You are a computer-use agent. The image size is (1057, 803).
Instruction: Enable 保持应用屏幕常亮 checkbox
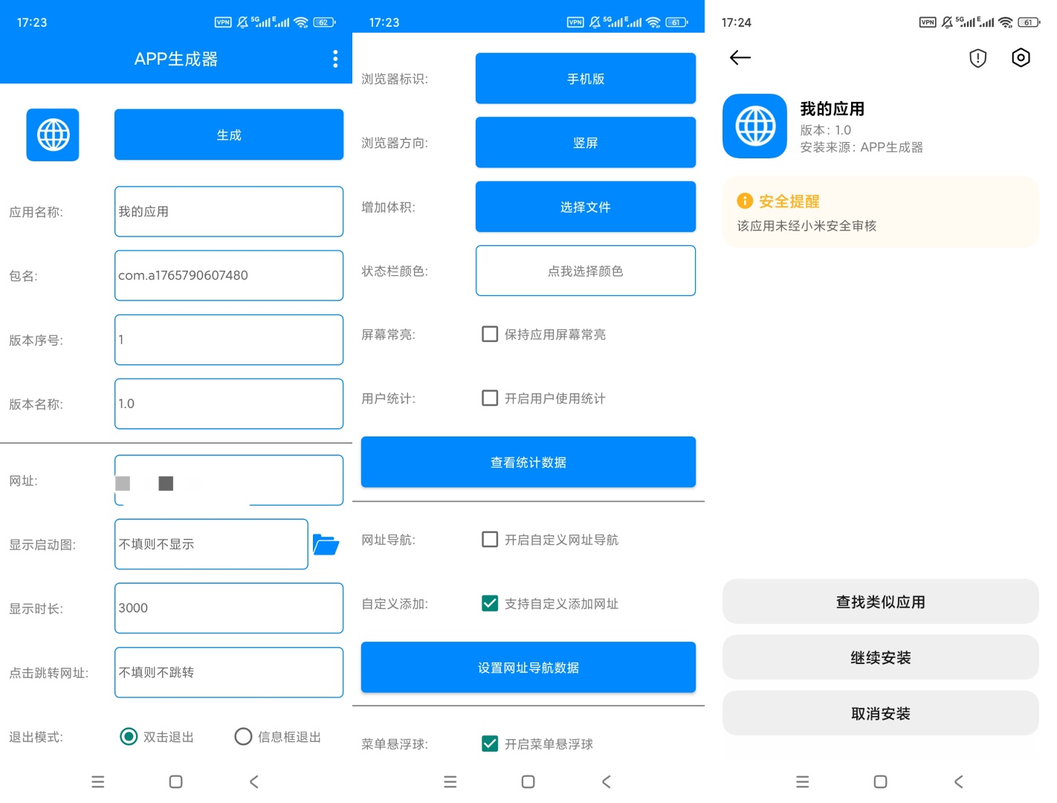(490, 335)
